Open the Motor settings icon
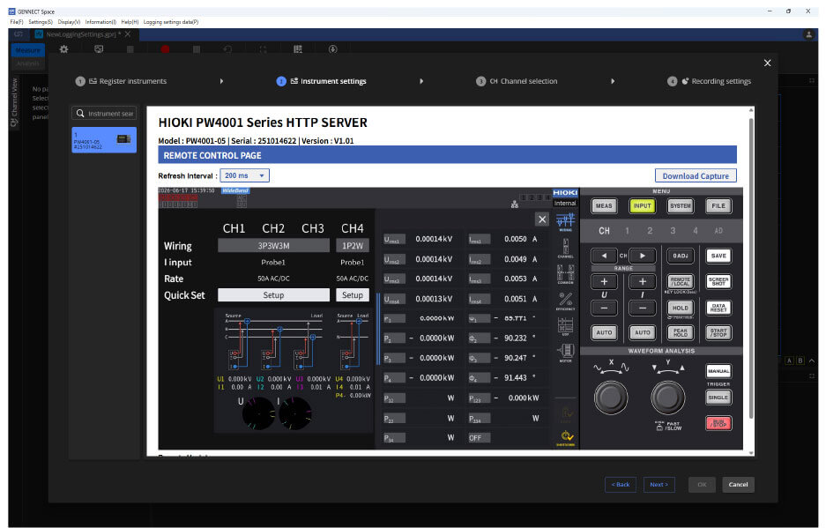 pos(565,352)
